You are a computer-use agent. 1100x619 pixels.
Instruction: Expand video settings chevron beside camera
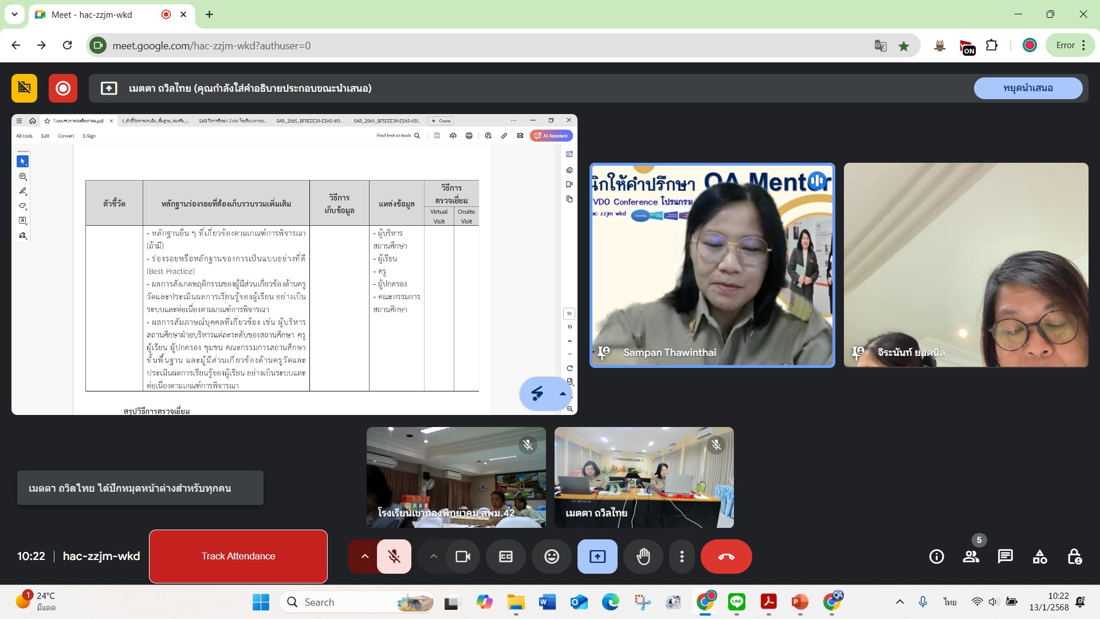[x=433, y=557]
